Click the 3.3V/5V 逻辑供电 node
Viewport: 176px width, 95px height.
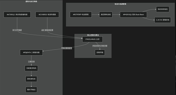[163, 20]
